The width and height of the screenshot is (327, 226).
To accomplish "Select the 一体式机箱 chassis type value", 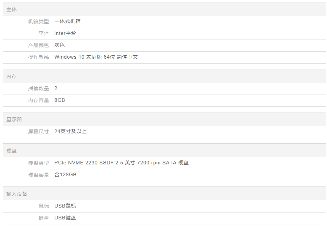I will pos(67,21).
